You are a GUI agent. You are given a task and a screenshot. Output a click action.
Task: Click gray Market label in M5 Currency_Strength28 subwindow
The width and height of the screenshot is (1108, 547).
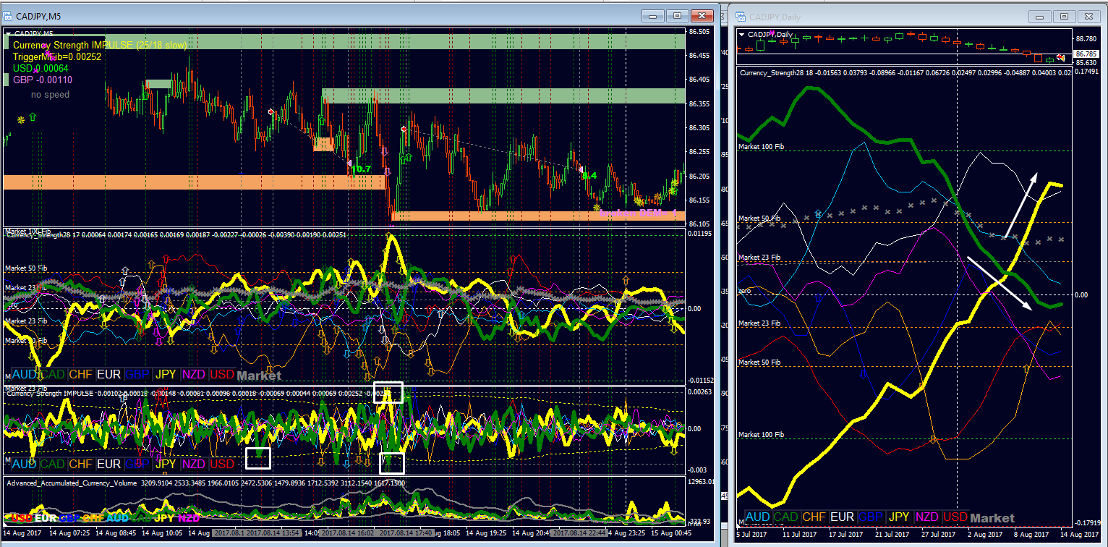258,376
